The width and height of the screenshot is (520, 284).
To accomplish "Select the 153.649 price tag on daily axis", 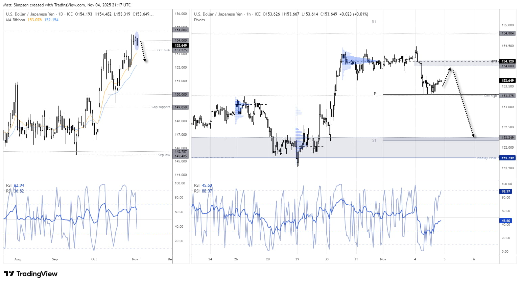I will (181, 45).
